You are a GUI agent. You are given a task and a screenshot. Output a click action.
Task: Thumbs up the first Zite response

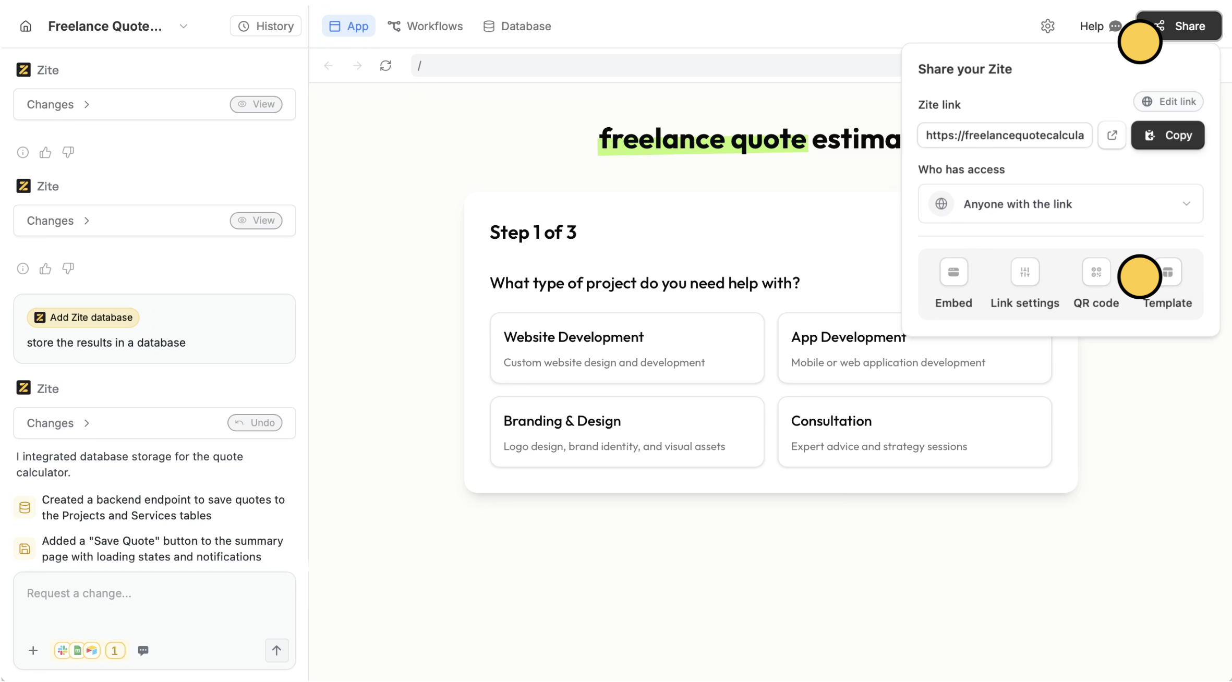point(45,152)
